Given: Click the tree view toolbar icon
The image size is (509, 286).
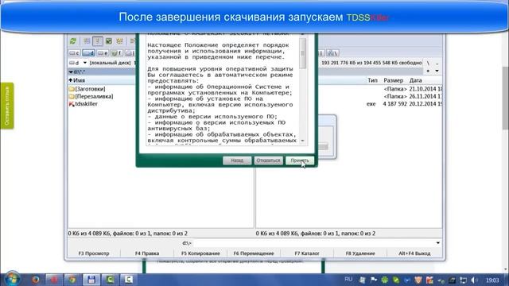Looking at the screenshot, I should 120,41.
